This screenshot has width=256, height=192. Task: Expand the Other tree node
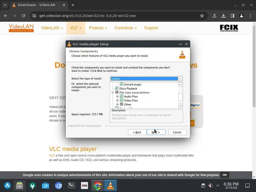click(x=117, y=104)
